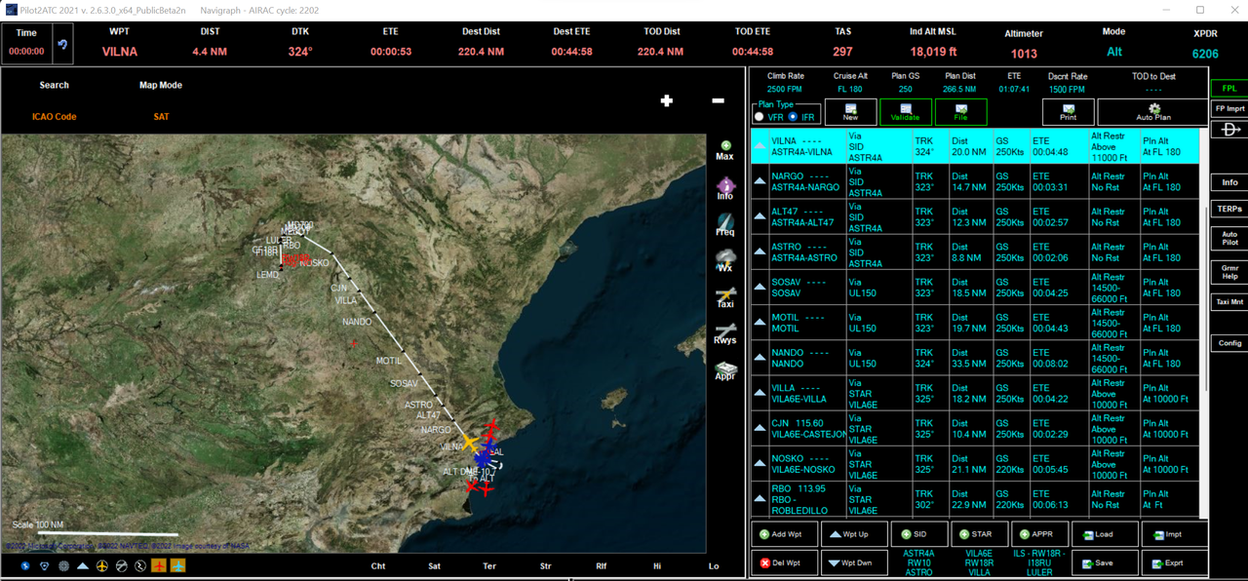Open the Grmr Help side tab
This screenshot has height=581, width=1248.
coord(1229,271)
